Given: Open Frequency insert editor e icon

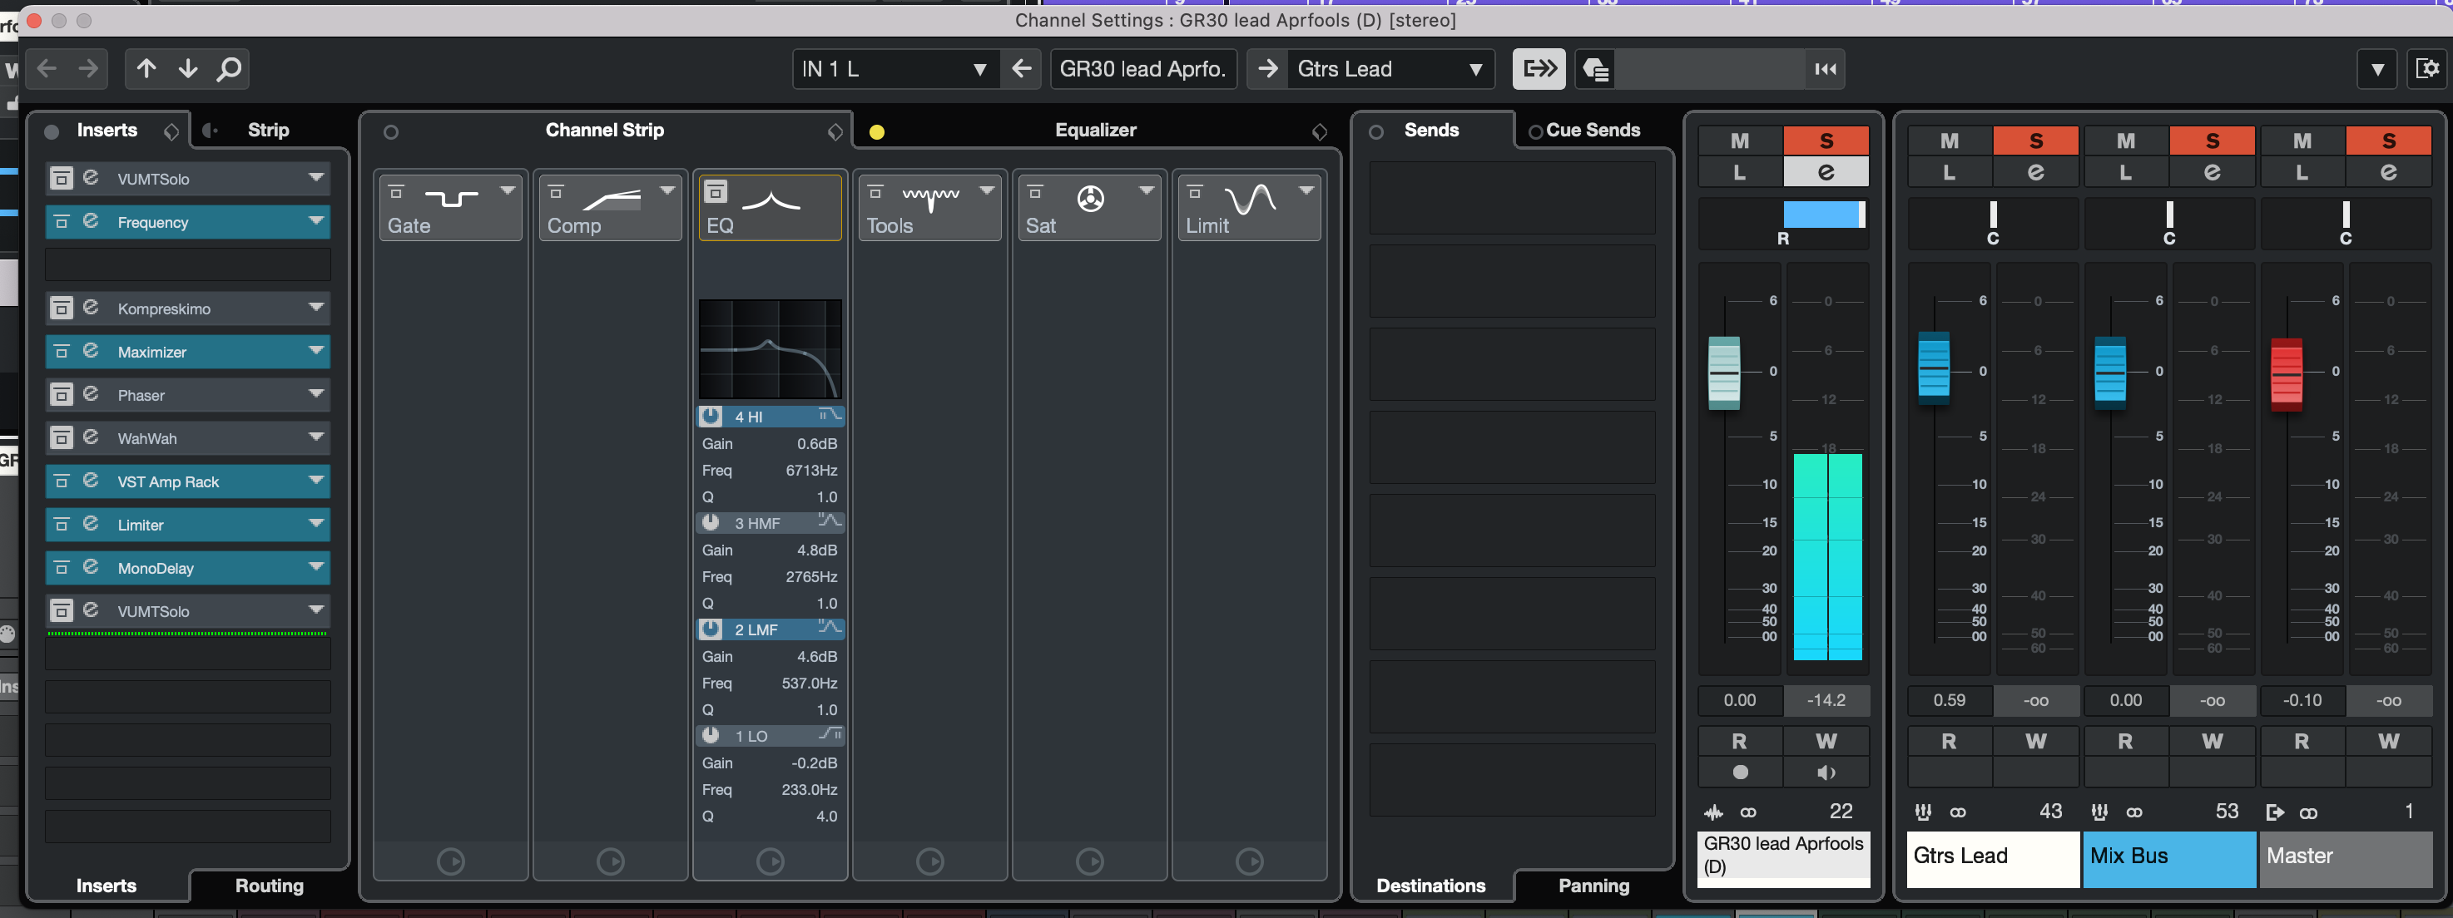Looking at the screenshot, I should [92, 222].
